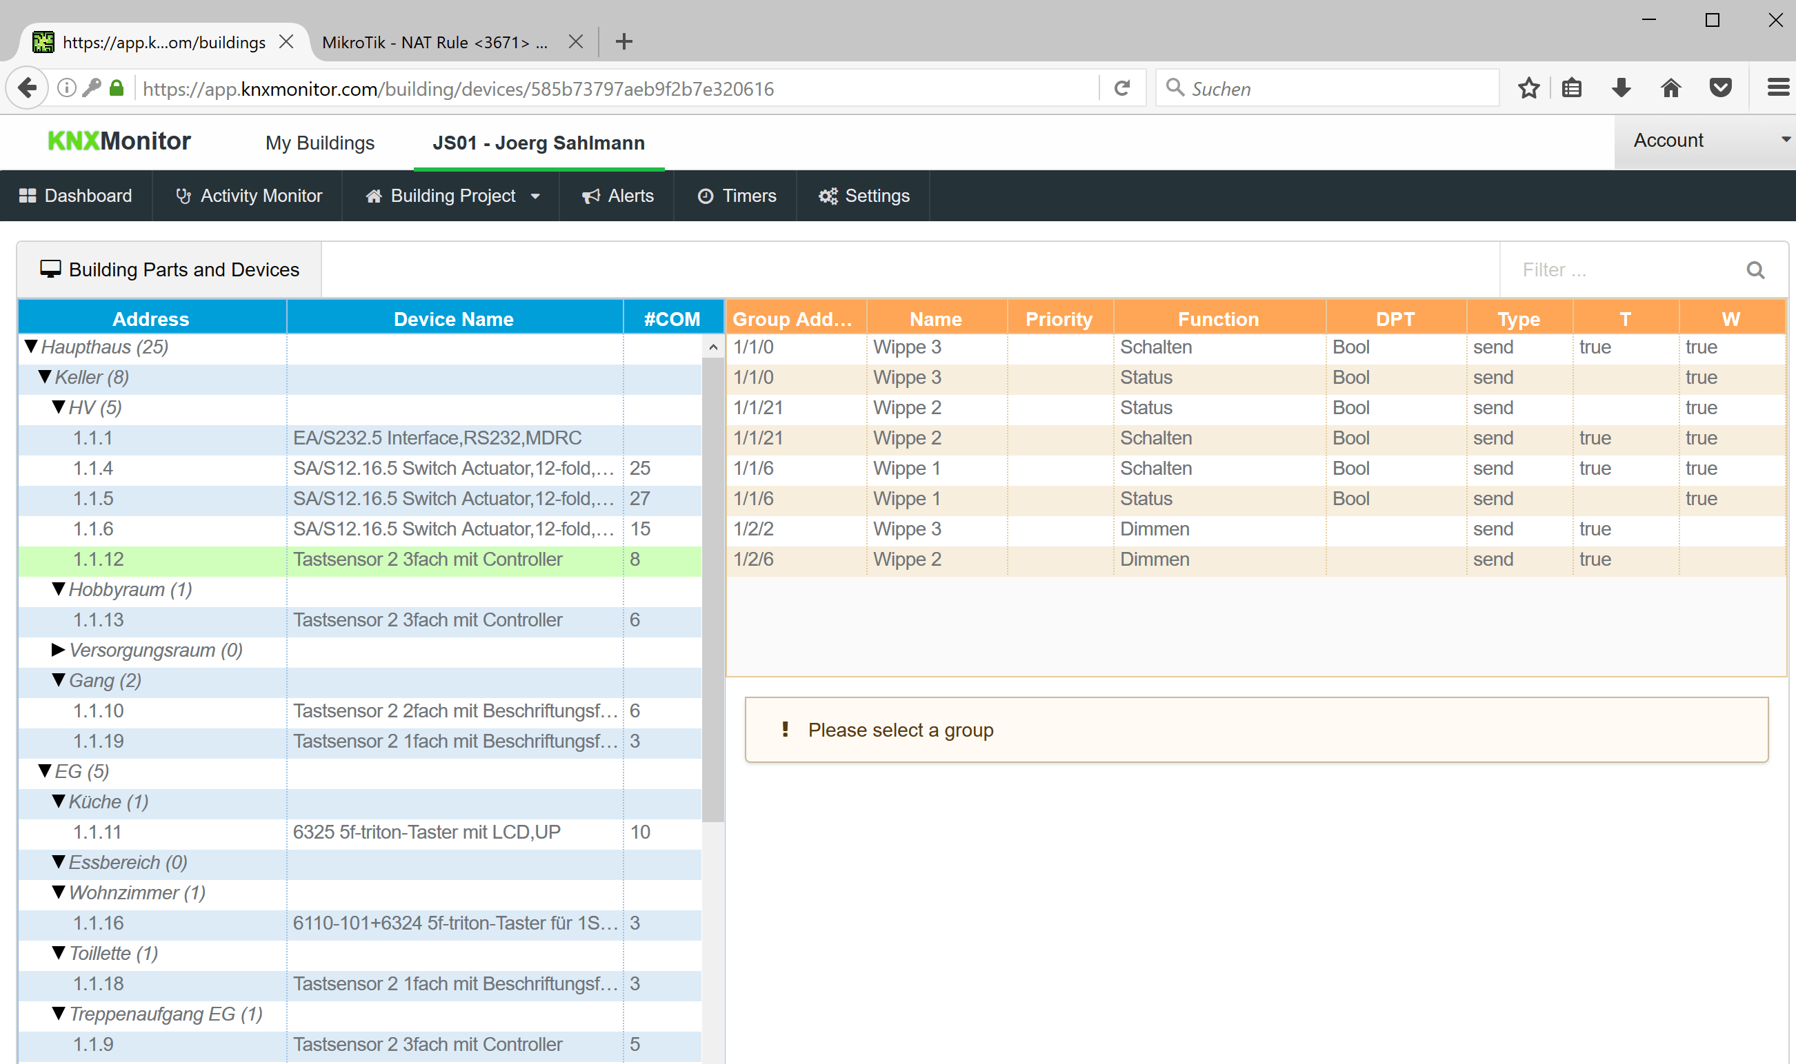Click the device tree scroll-up arrow
Screen dimensions: 1796x1064
pyautogui.click(x=712, y=347)
